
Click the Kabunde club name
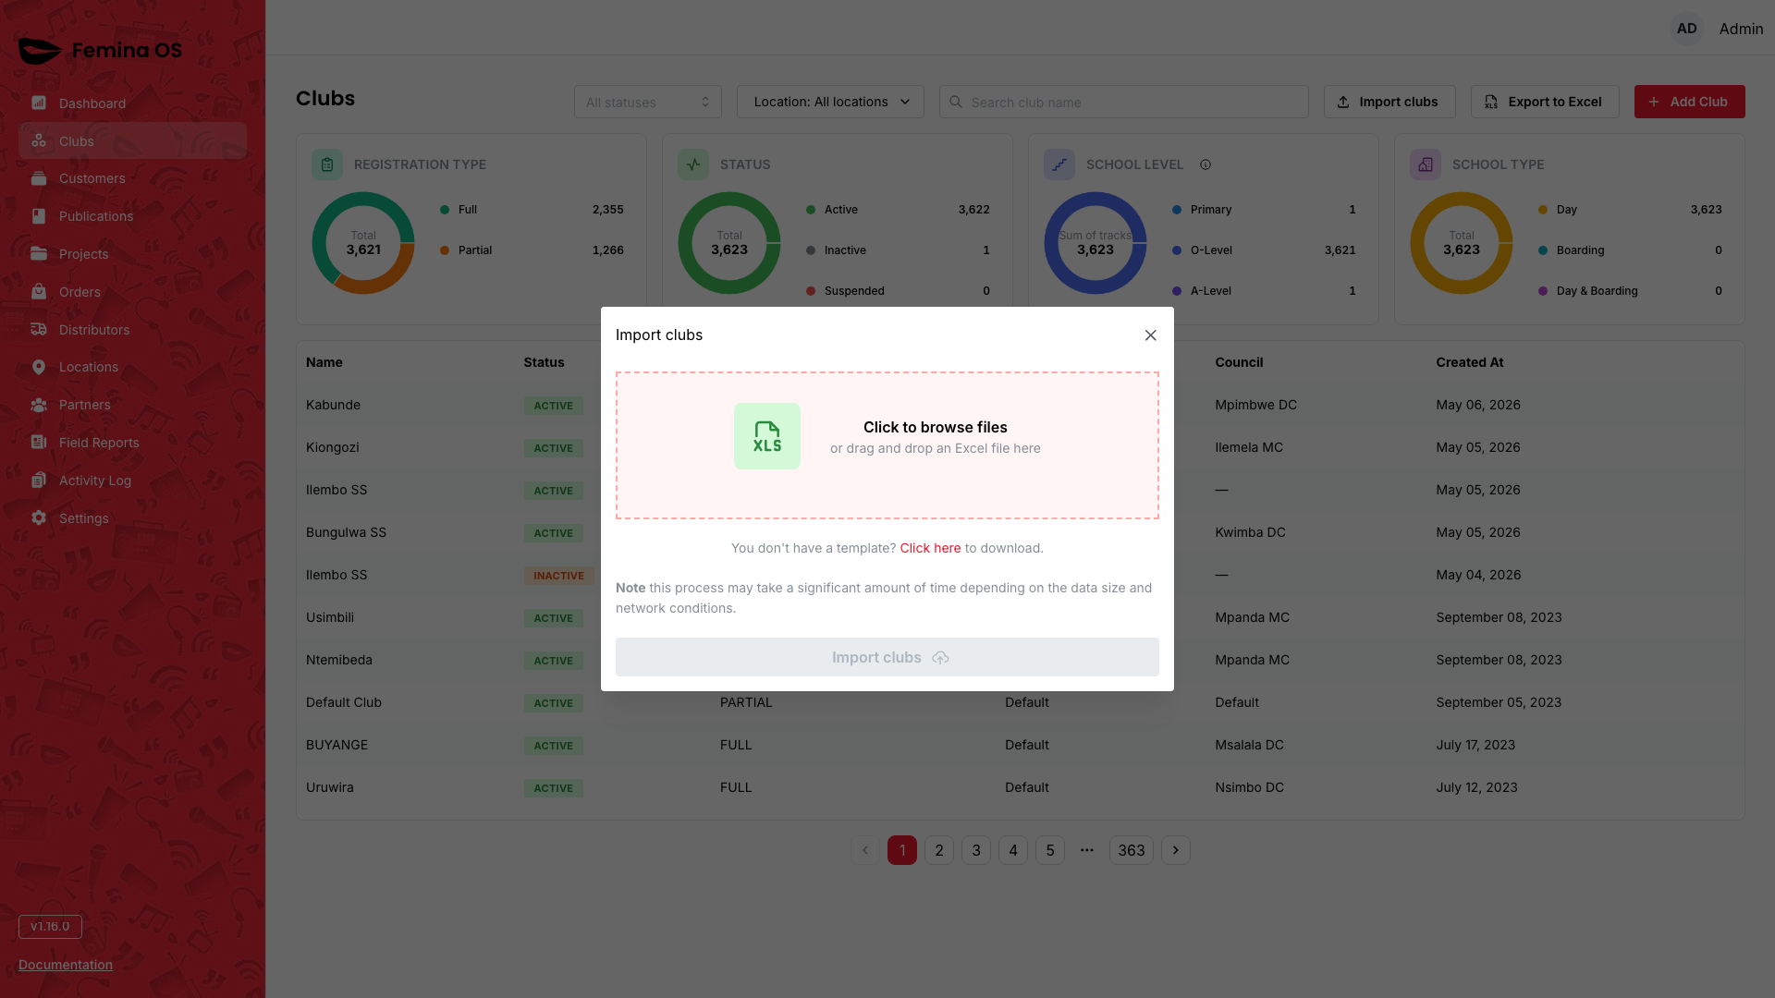tap(333, 405)
